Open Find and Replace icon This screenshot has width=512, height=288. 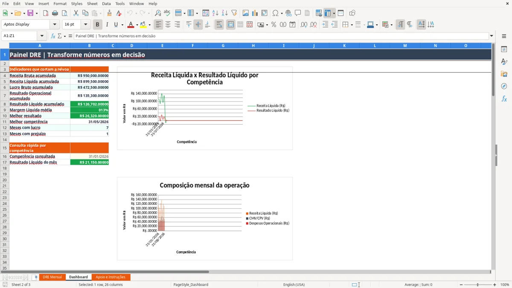tap(158, 13)
